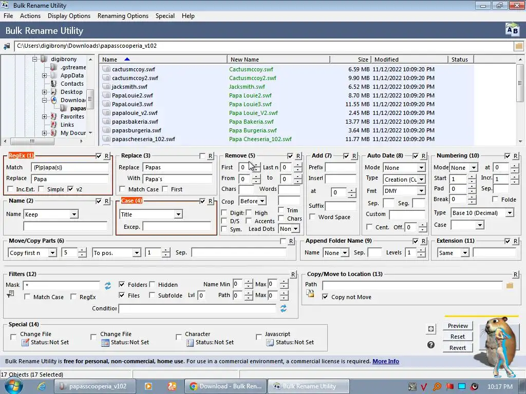Click the AB logo icon in header
The width and height of the screenshot is (526, 394).
pos(512,30)
